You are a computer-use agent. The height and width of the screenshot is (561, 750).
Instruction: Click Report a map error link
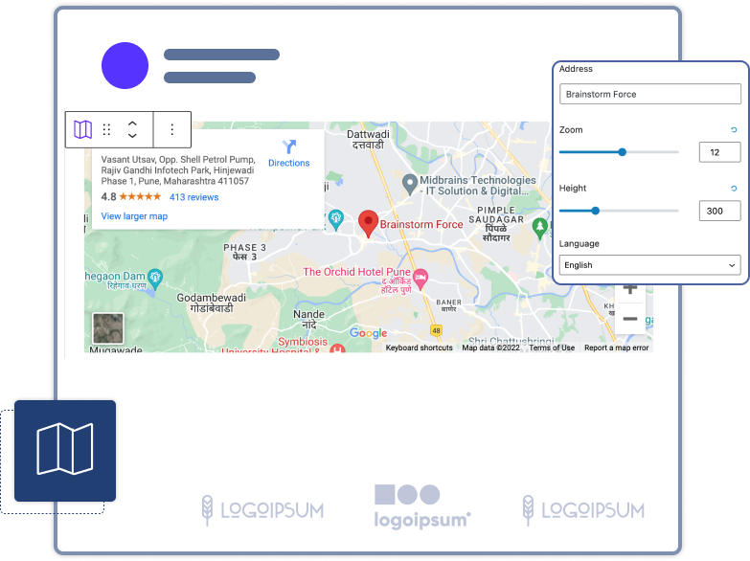(617, 348)
